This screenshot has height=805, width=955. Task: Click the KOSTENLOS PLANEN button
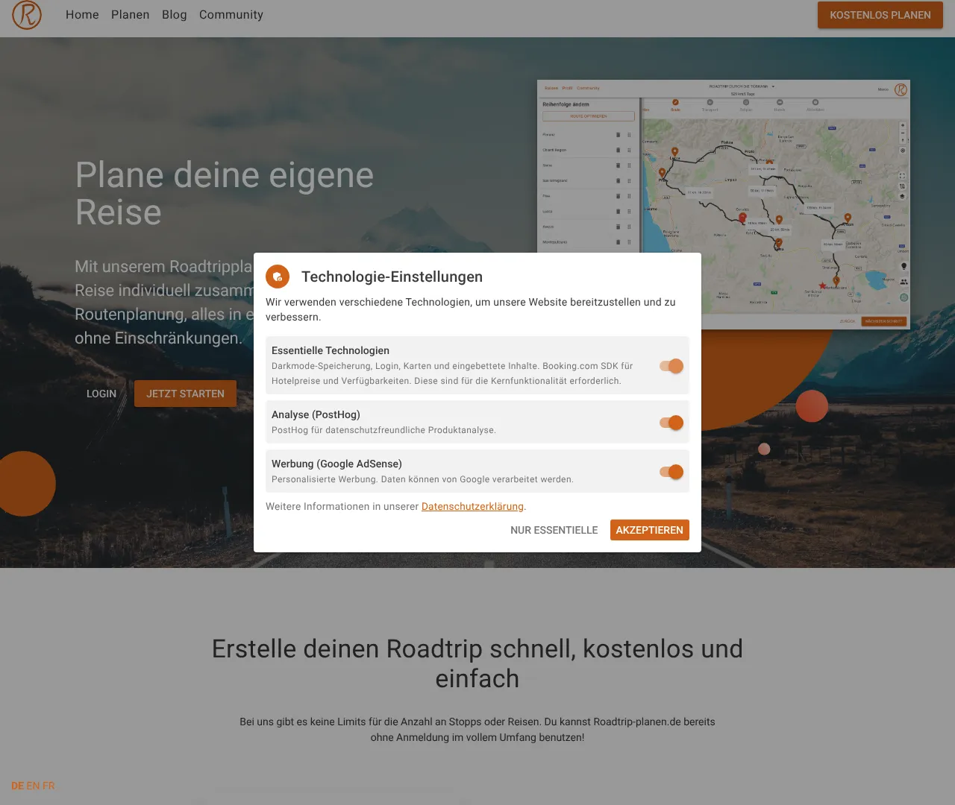(x=880, y=15)
